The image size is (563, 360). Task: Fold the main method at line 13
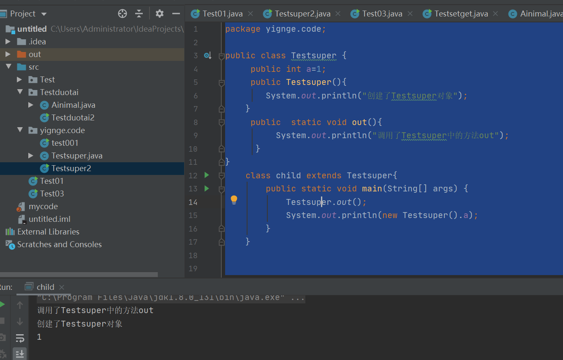[x=221, y=189]
